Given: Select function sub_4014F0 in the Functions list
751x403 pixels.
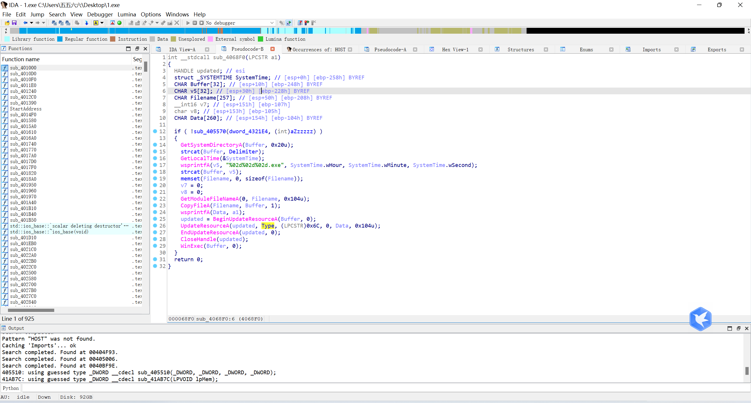Looking at the screenshot, I should coord(23,115).
